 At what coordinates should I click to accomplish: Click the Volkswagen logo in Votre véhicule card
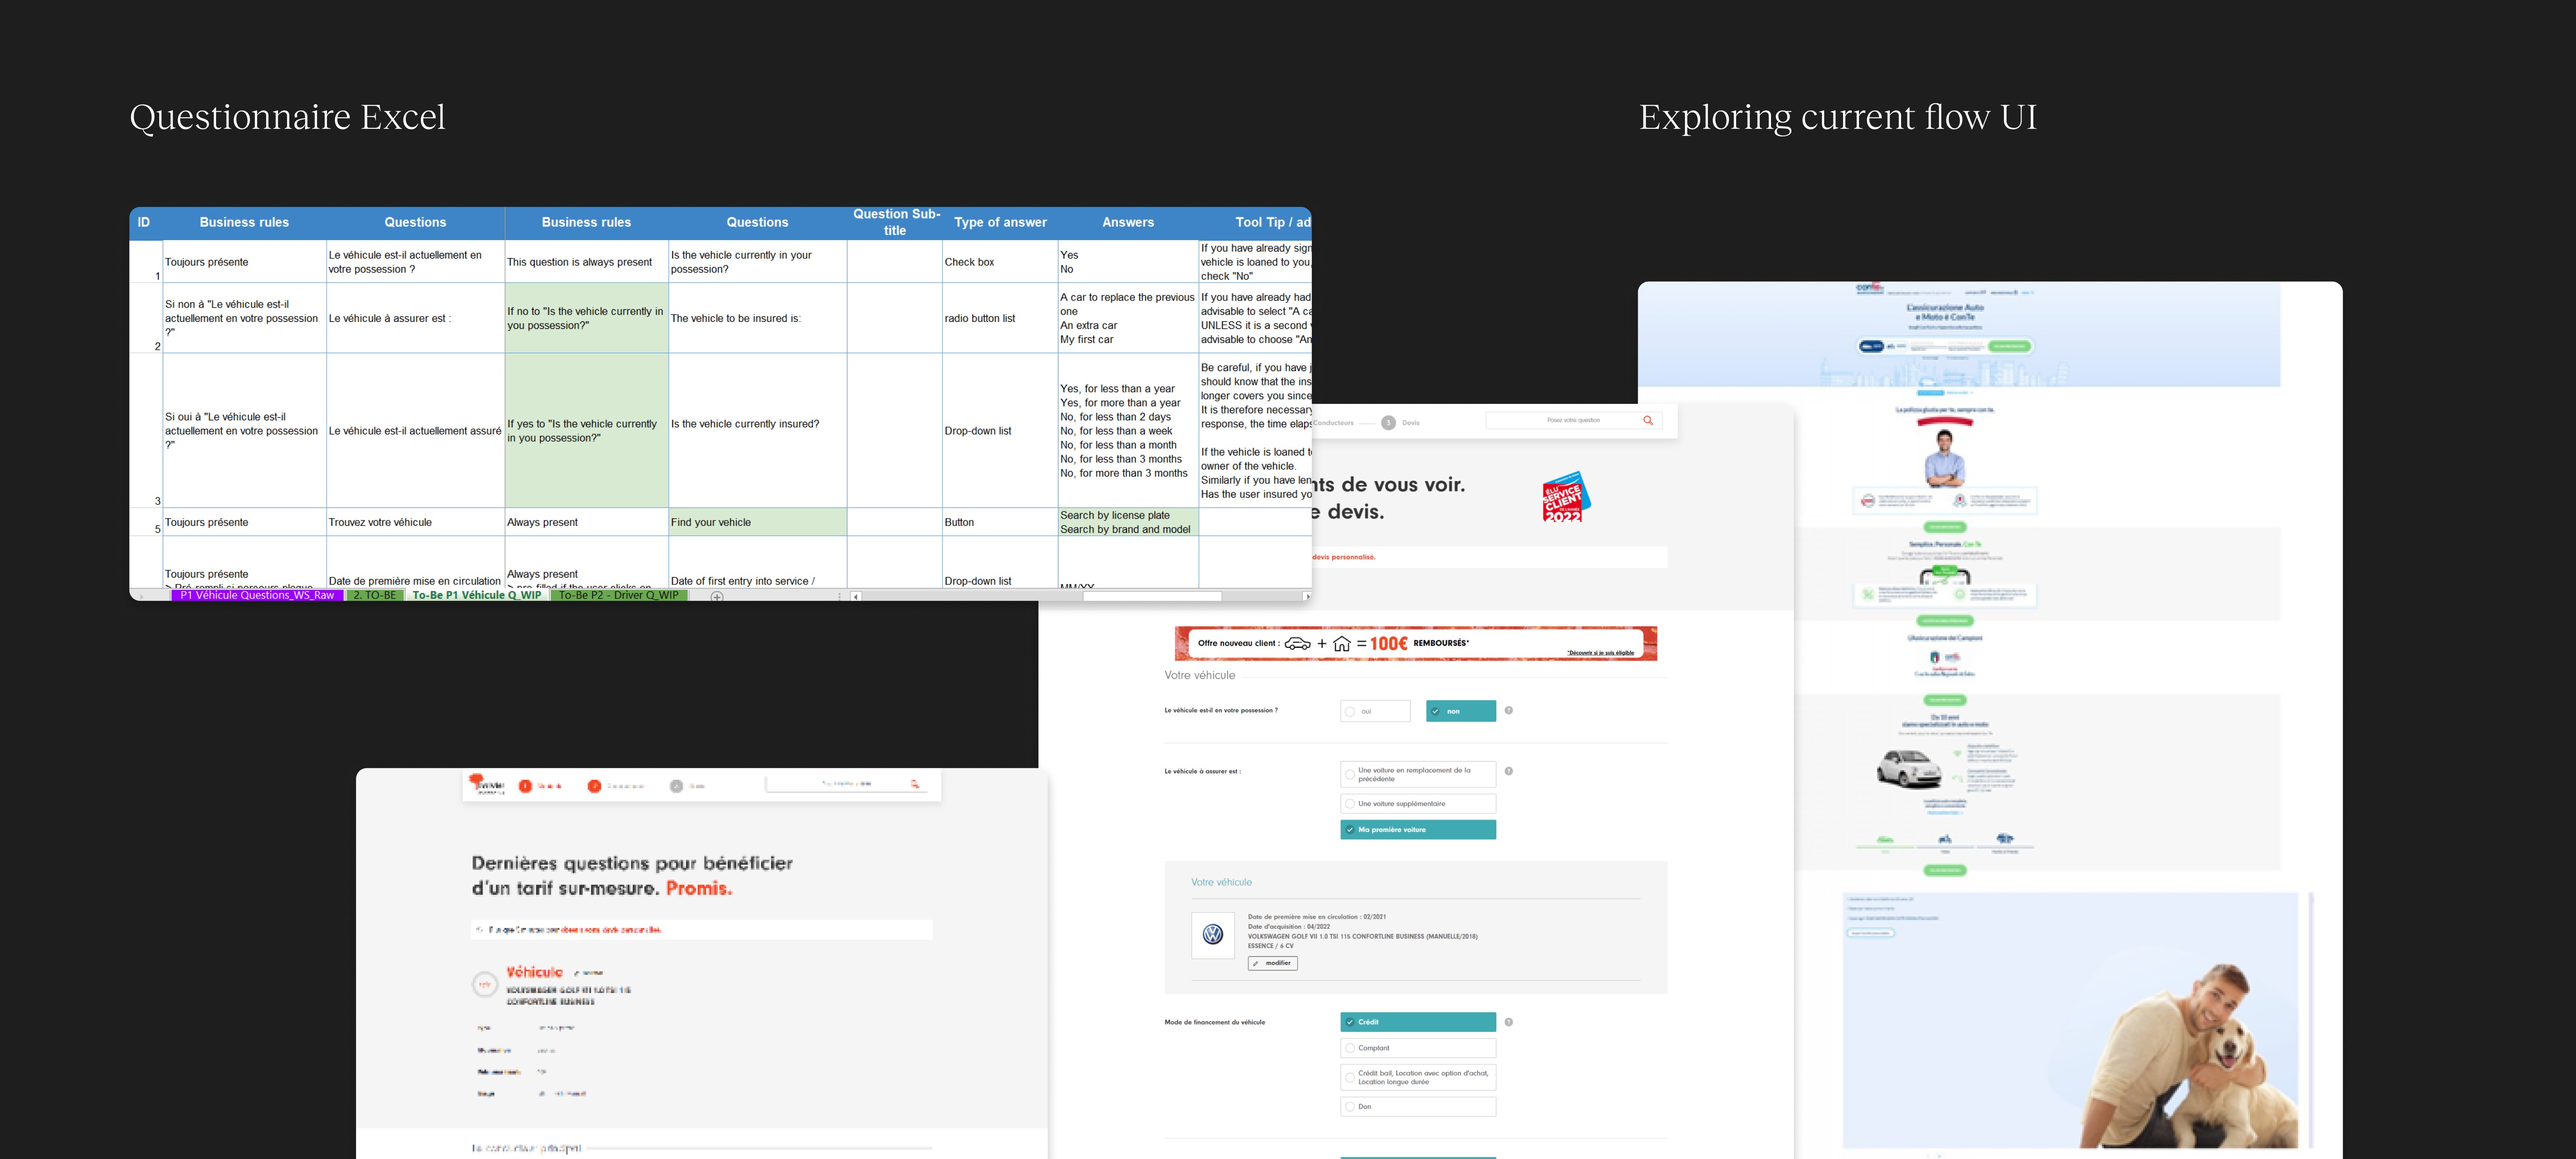(1213, 935)
